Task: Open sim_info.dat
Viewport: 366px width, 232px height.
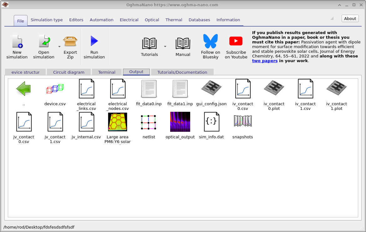Action: 211,122
